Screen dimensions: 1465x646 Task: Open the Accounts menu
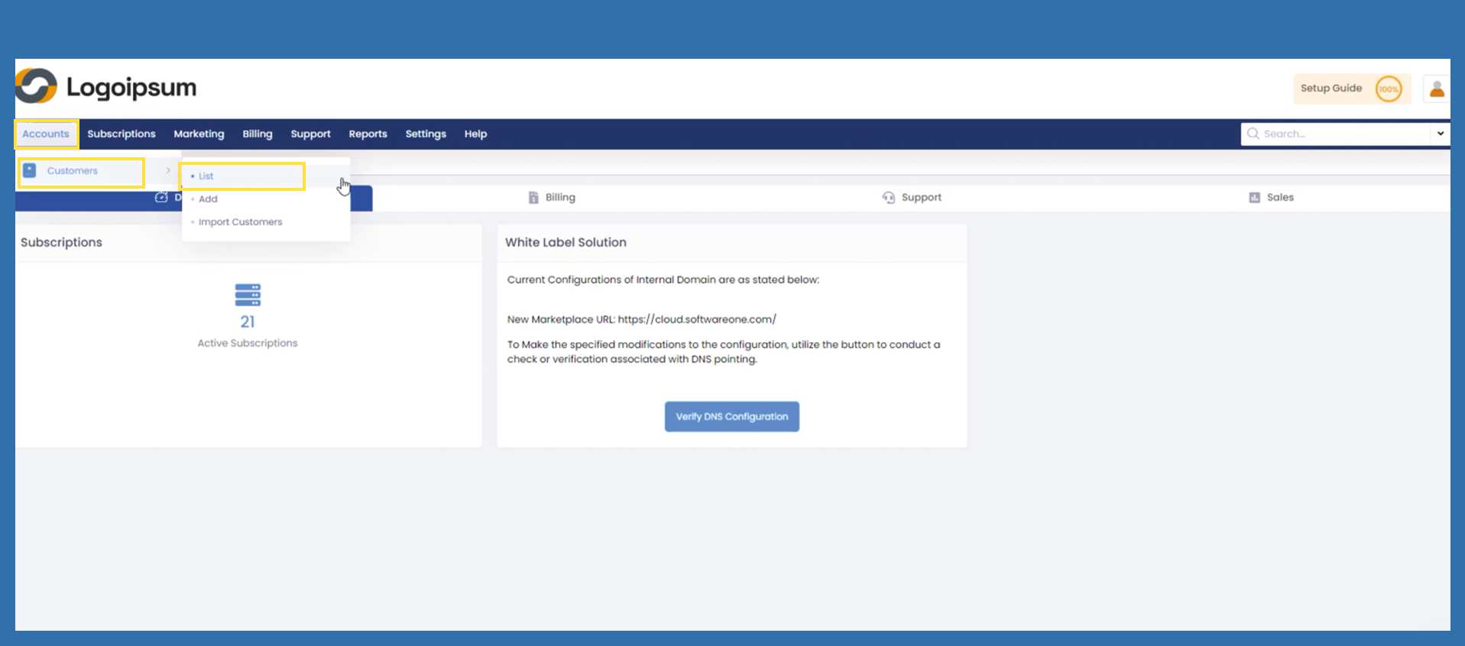pos(46,134)
